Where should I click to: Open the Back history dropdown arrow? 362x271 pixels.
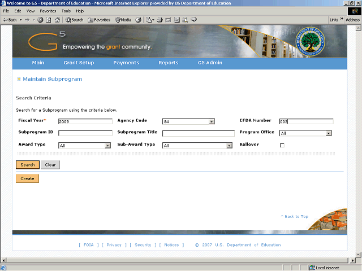click(20, 20)
